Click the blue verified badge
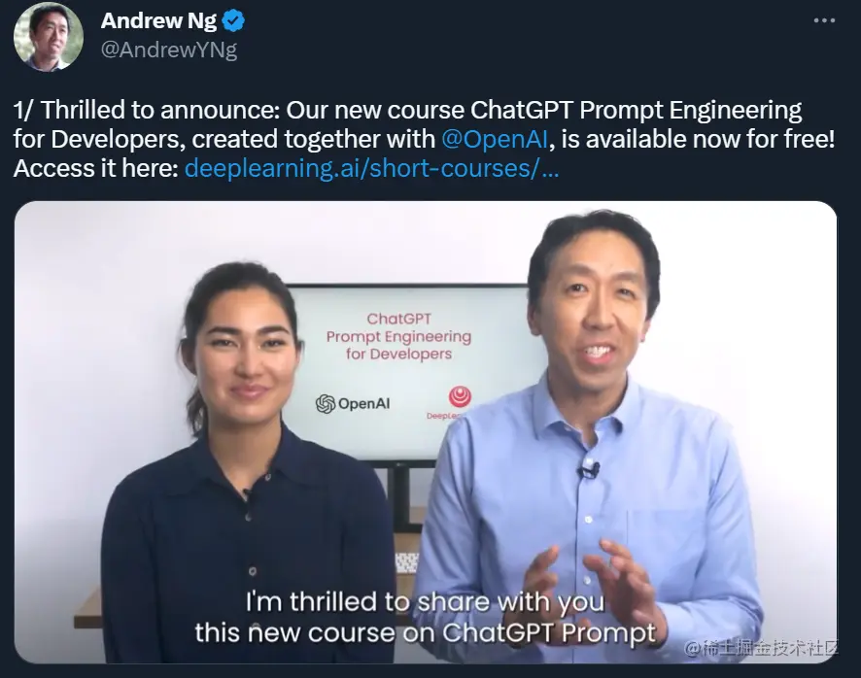Image resolution: width=861 pixels, height=678 pixels. (x=233, y=21)
